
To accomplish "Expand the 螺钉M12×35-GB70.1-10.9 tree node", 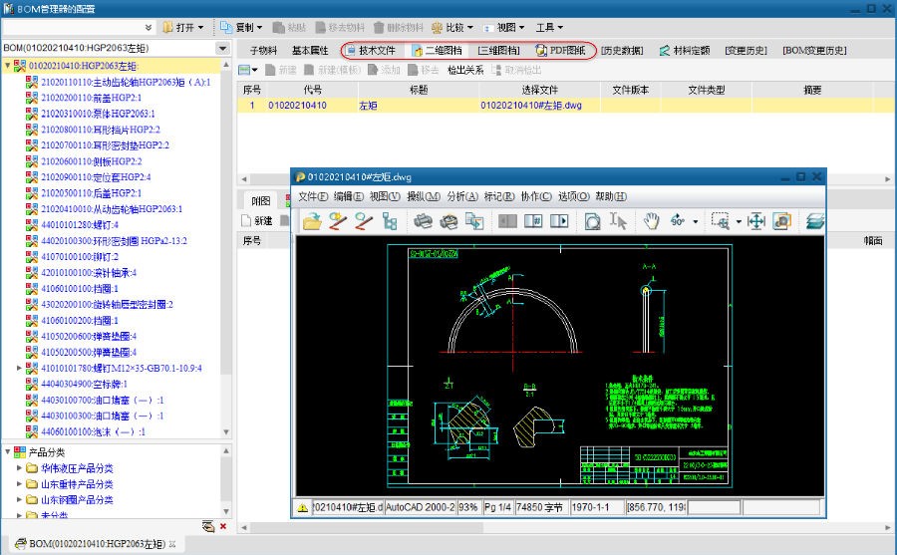I will [20, 368].
